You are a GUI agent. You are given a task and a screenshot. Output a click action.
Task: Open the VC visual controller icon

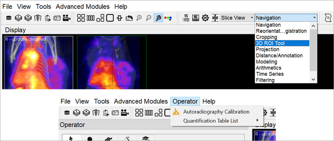(x=186, y=18)
